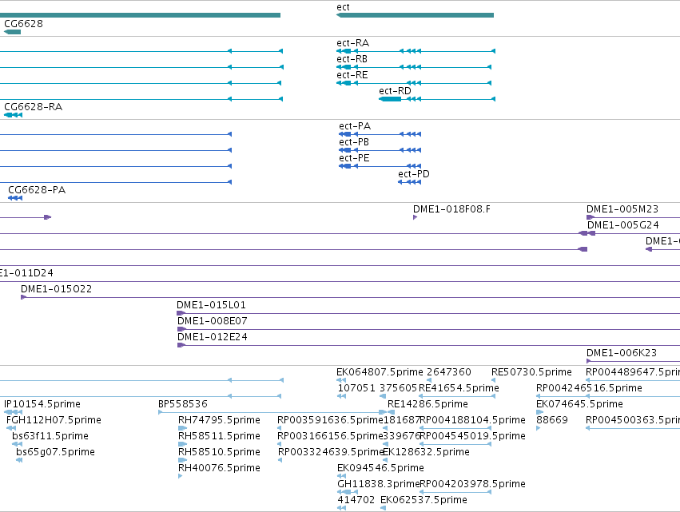Click the IP10154.5prime EST label

[x=42, y=404]
